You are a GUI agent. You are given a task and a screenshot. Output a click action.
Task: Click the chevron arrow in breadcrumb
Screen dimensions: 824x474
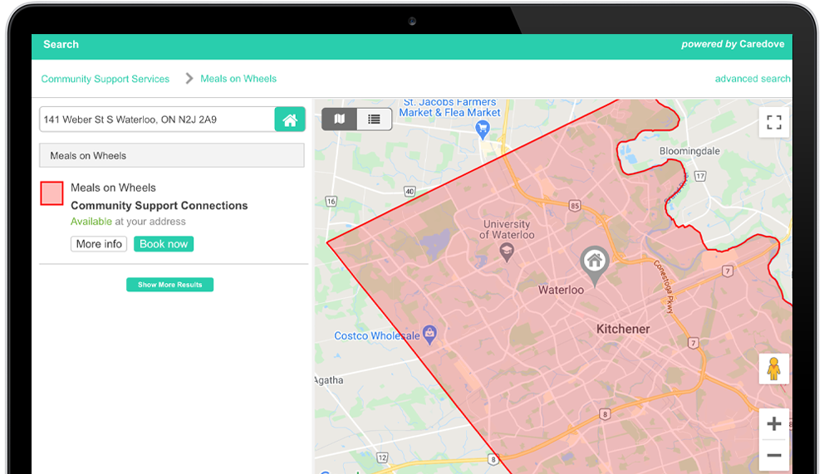click(189, 79)
